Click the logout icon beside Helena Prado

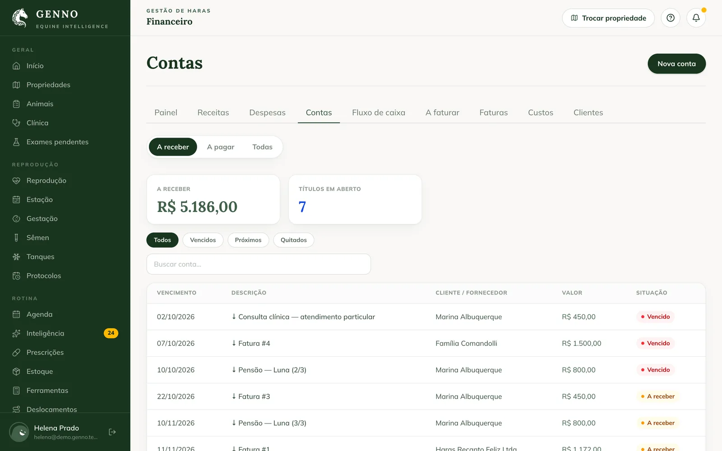coord(112,432)
